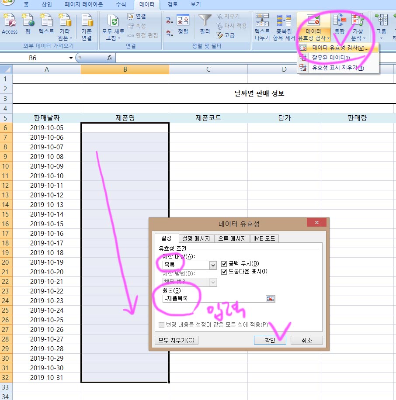Open Data Validation ribbon button (데이터 유효성 검사)
The image size is (396, 400).
pyautogui.click(x=313, y=27)
